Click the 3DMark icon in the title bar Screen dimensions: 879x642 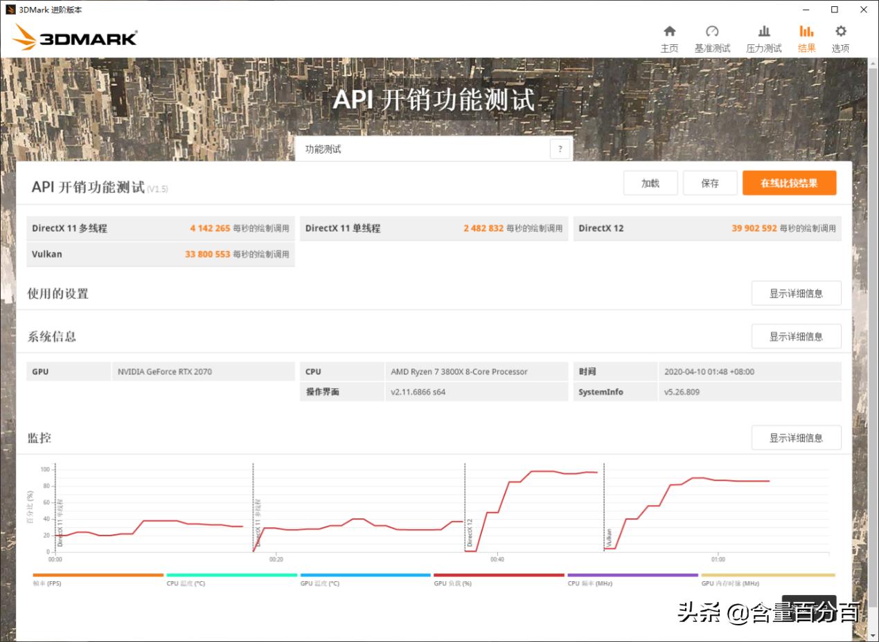pyautogui.click(x=10, y=9)
